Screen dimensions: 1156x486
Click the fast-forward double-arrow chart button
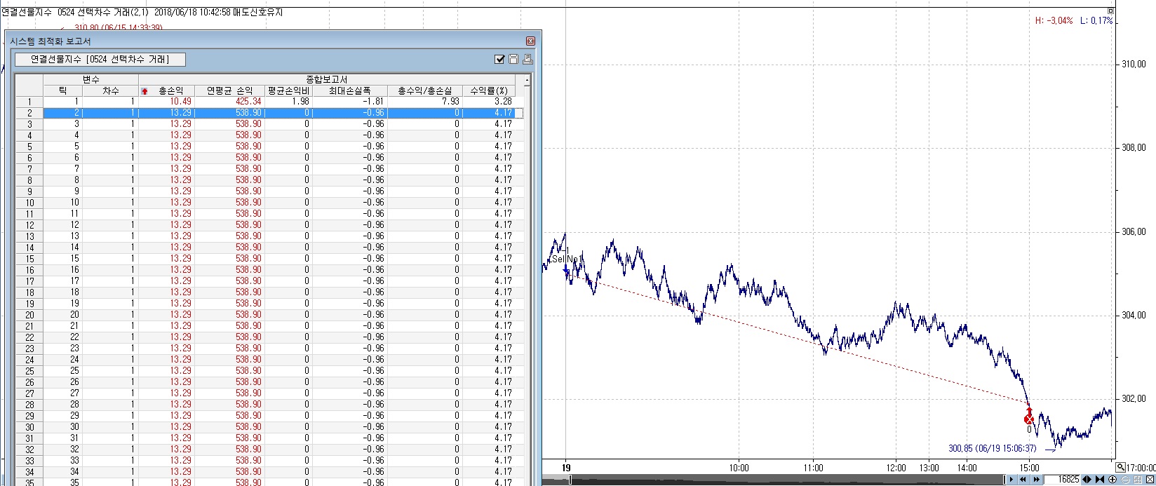(x=1036, y=480)
